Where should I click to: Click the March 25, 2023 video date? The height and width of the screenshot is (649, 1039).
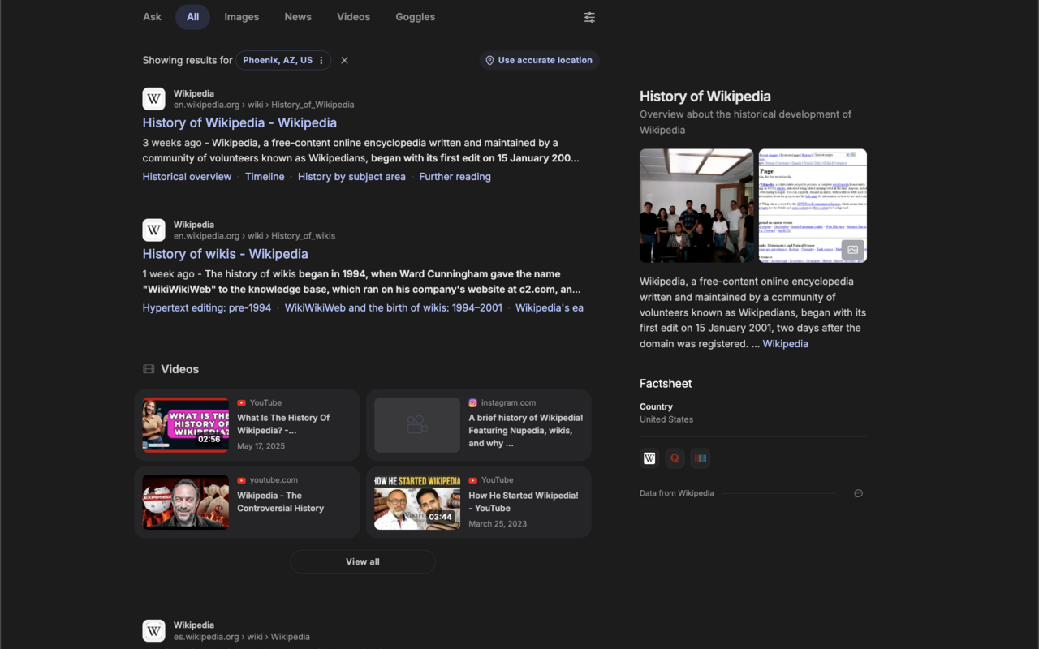coord(498,524)
